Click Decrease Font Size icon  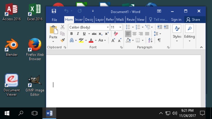pos(120,40)
